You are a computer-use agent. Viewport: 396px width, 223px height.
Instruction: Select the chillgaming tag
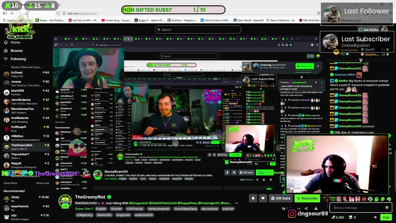(x=84, y=215)
